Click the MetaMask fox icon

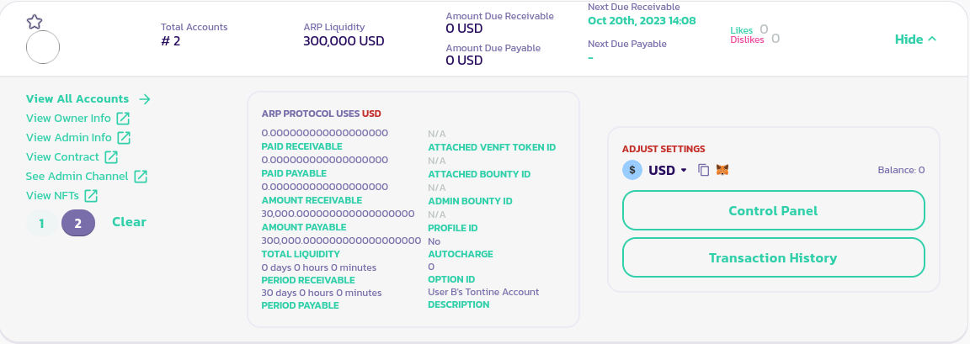pos(722,170)
